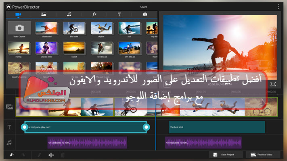Screen dimensions: 287x161
Task: Click the split clip icon
Action: click(51, 155)
